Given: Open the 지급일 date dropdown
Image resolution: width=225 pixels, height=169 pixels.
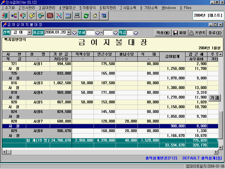Looking at the screenshot, I should pos(69,33).
